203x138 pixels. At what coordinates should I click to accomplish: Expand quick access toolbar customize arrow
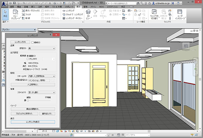click(x=78, y=3)
